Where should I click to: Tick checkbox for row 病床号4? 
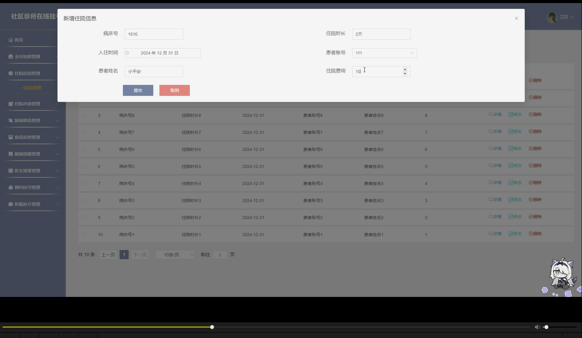tap(83, 183)
